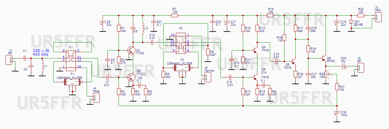Click resistor R7 on supply rail

coord(175,15)
